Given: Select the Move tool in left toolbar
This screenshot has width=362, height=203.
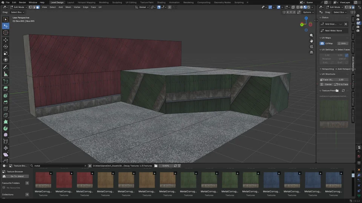Looking at the screenshot, I should (6, 40).
